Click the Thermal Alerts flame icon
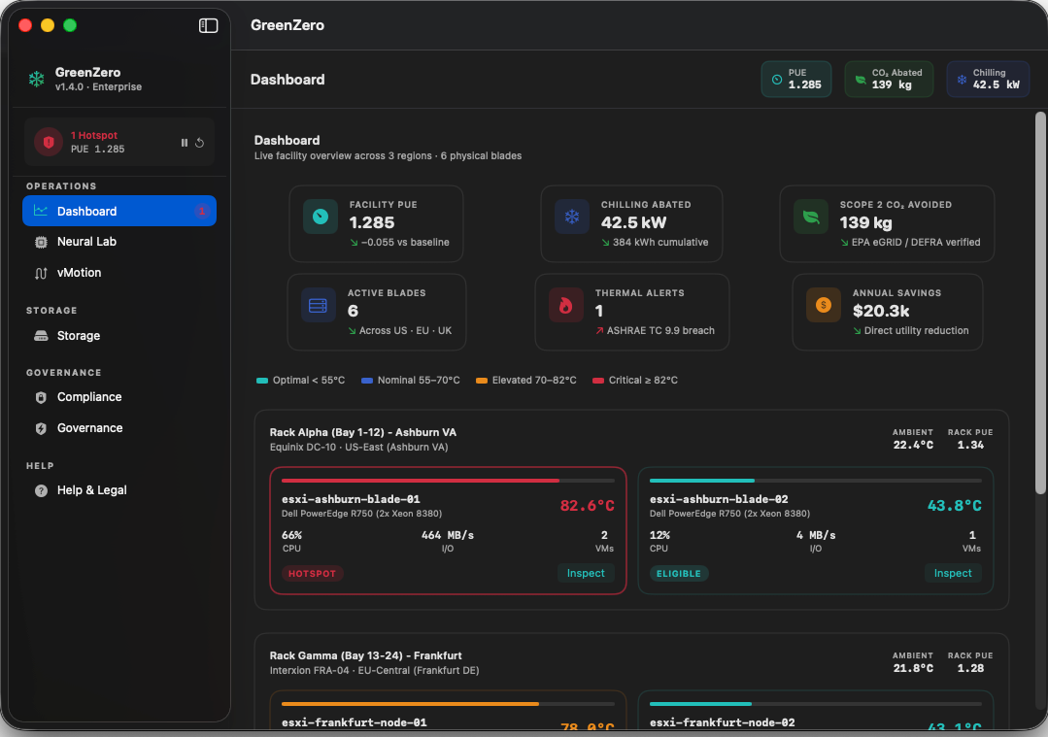Viewport: 1048px width, 737px height. [x=566, y=305]
